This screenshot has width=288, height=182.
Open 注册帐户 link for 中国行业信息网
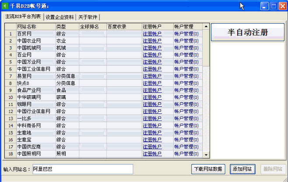coord(152,112)
